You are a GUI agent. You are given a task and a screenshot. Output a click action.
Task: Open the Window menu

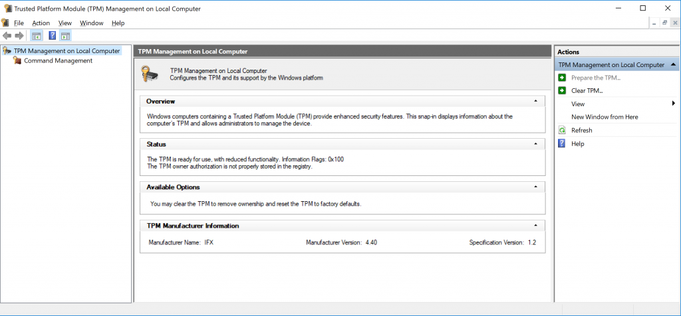pyautogui.click(x=91, y=23)
